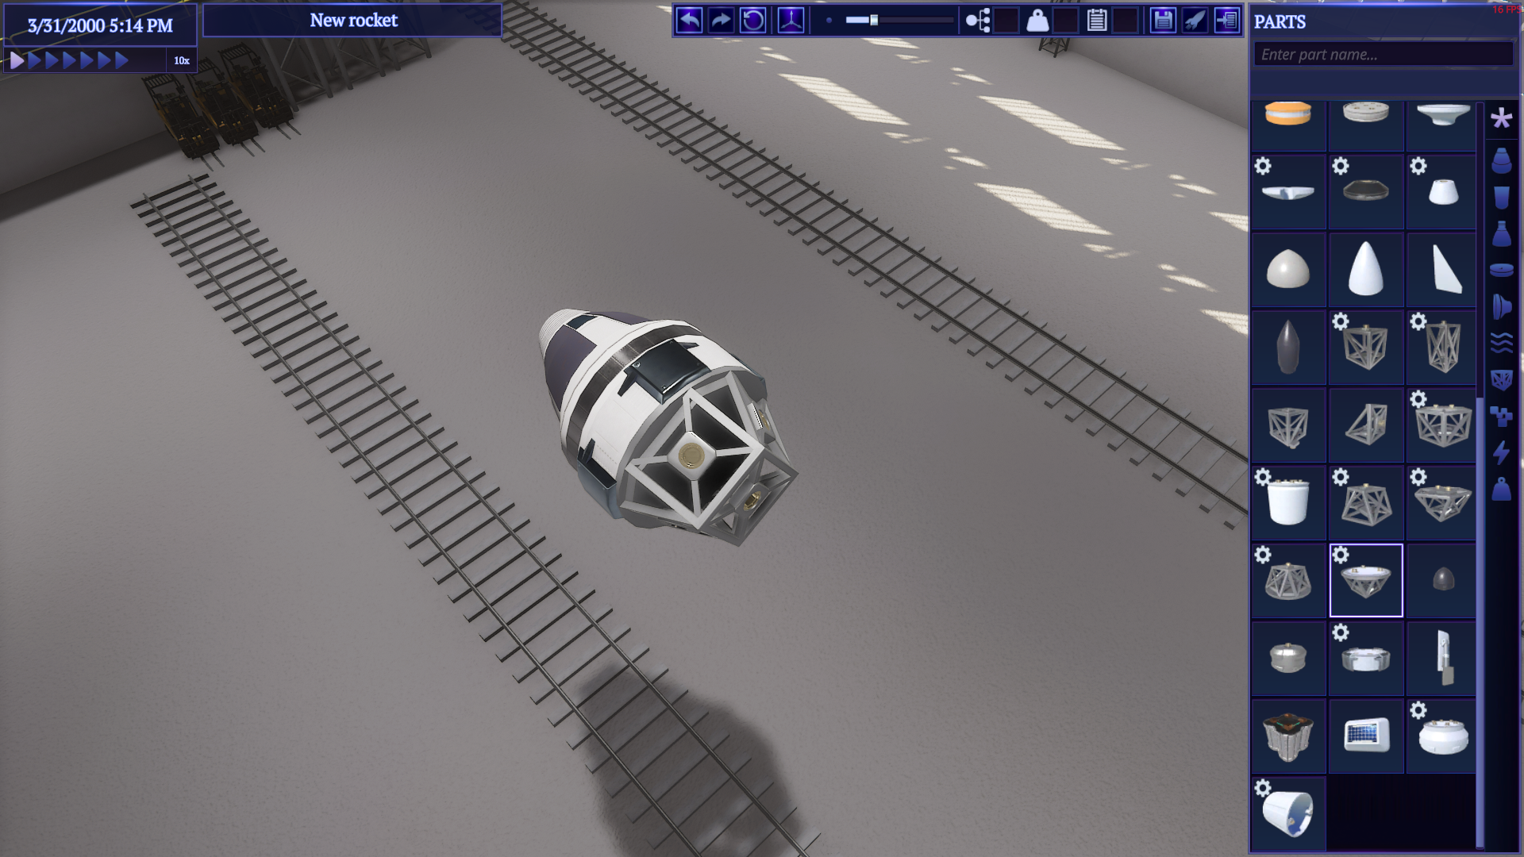Open gear options on the tall truss part
The width and height of the screenshot is (1524, 857).
[x=1418, y=321]
